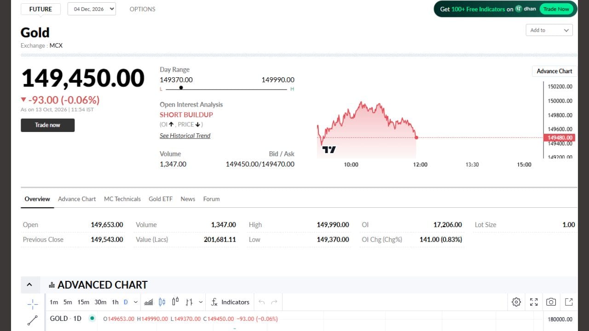589x331 pixels.
Task: Switch to the Advance Chart tab
Action: point(77,199)
